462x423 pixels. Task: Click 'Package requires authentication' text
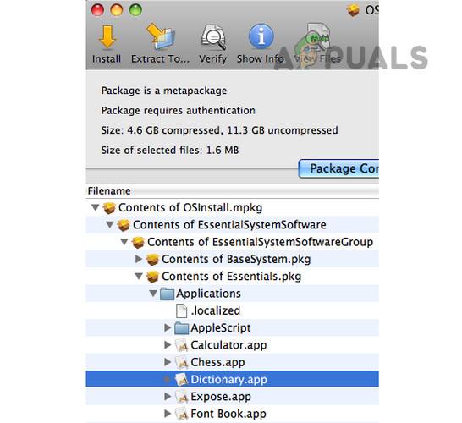[x=178, y=111]
